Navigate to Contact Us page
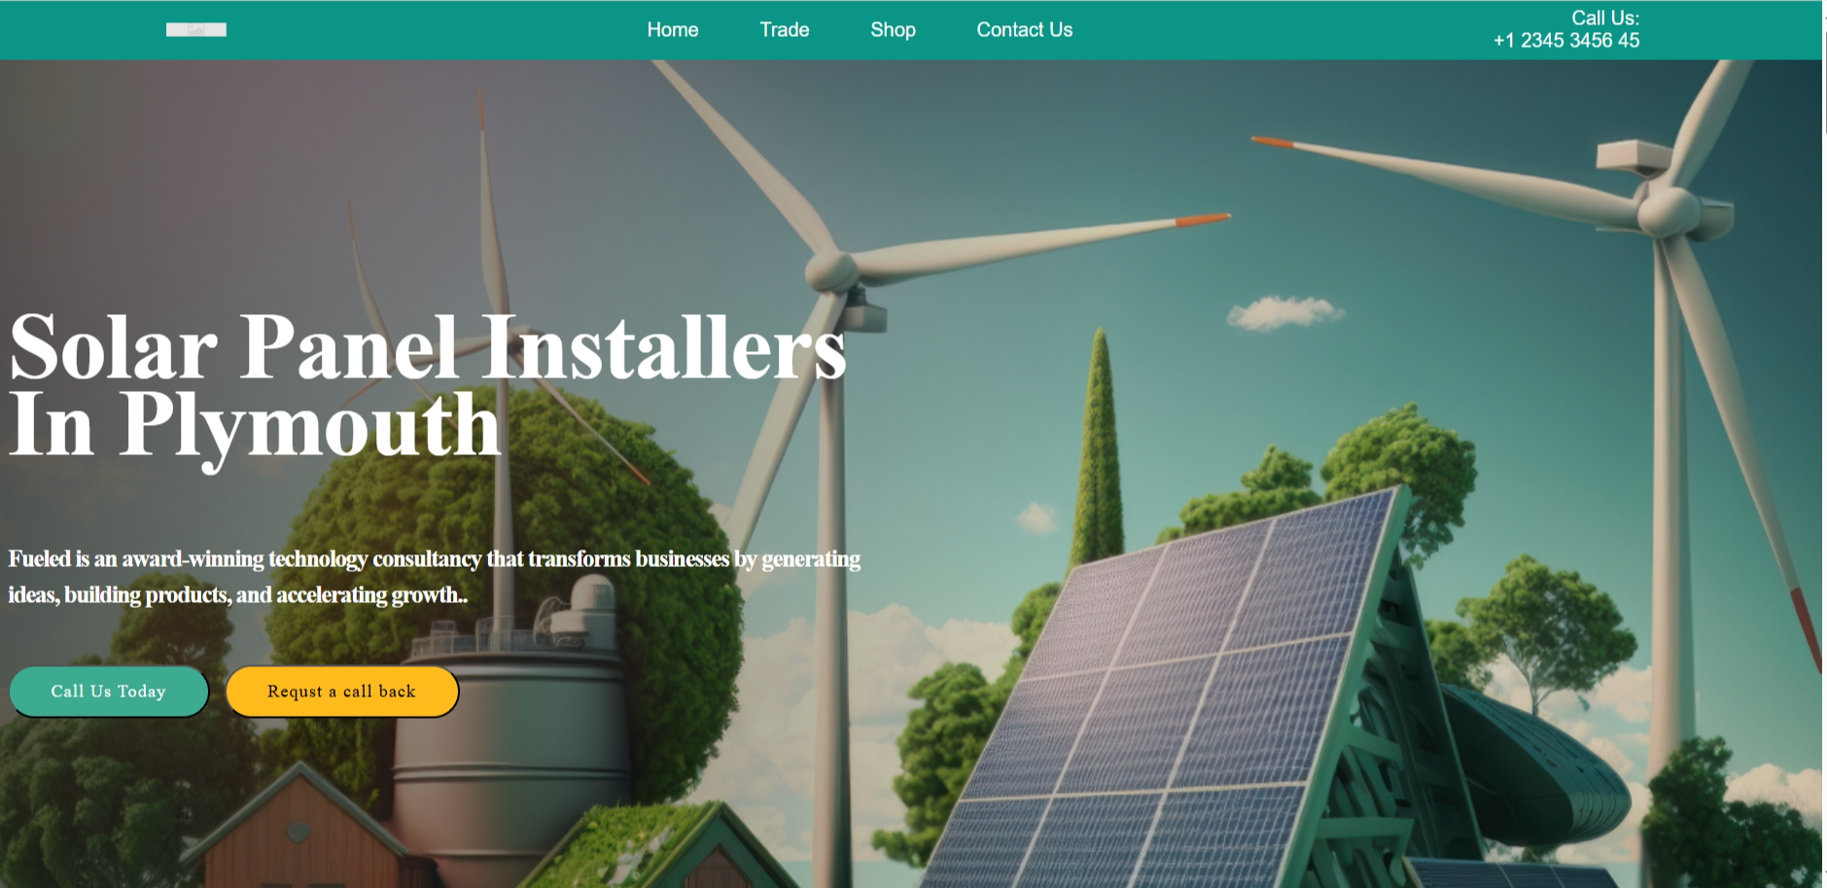This screenshot has width=1827, height=888. (x=1024, y=30)
